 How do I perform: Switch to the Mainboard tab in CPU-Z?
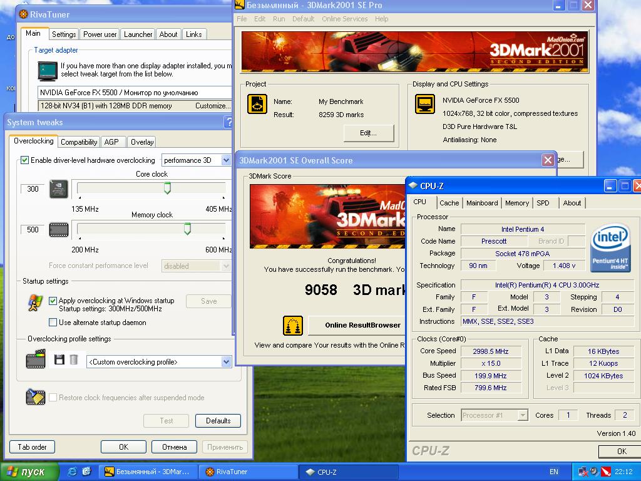(482, 203)
